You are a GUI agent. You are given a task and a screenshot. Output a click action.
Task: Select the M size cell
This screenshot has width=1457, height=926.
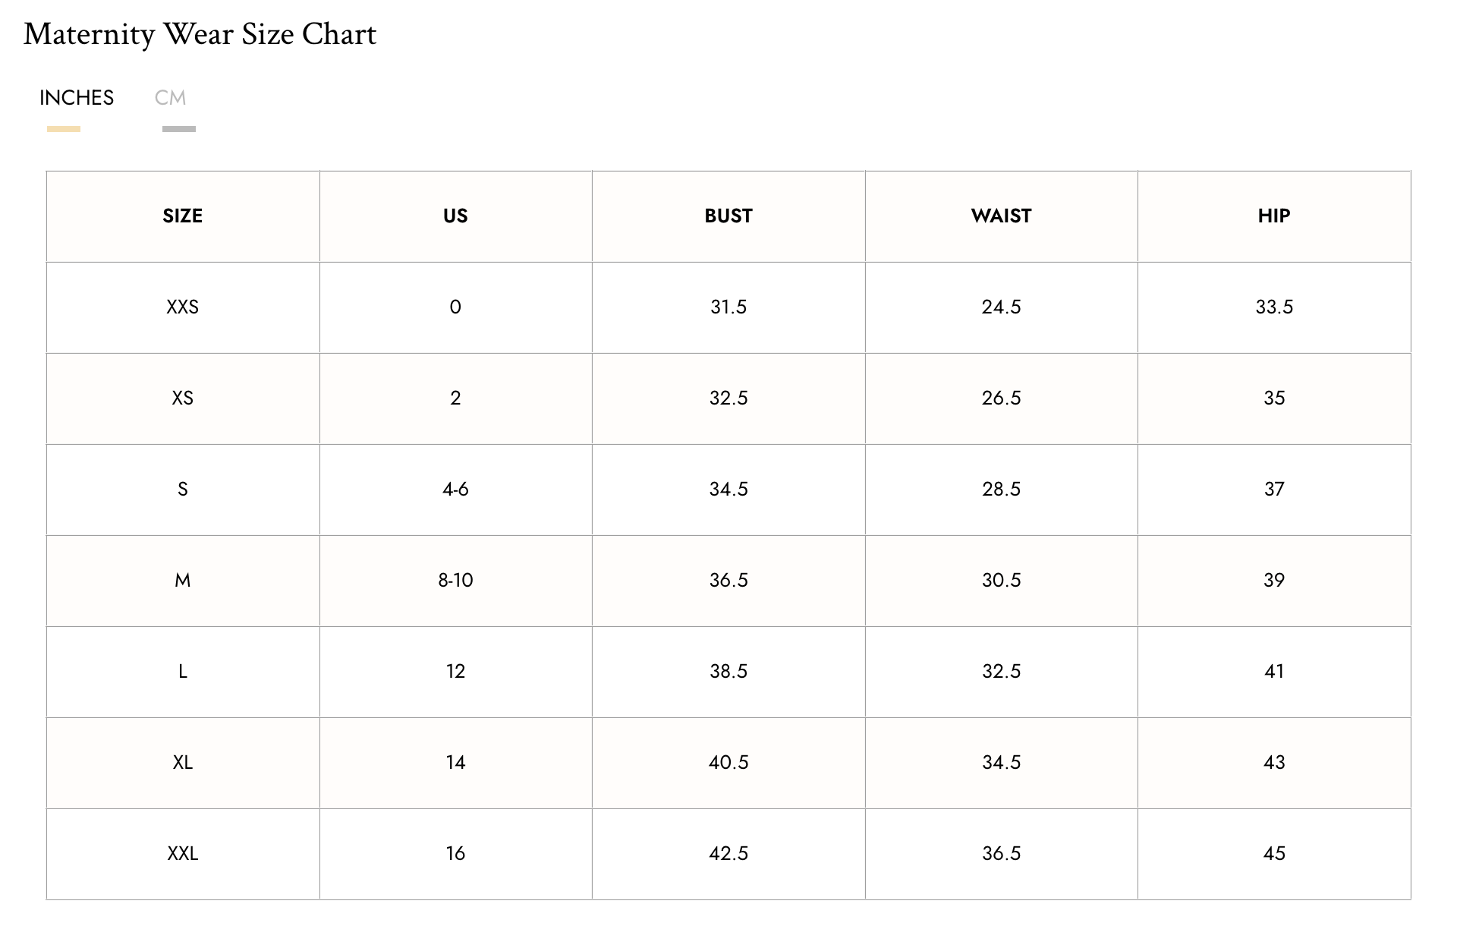click(x=182, y=581)
